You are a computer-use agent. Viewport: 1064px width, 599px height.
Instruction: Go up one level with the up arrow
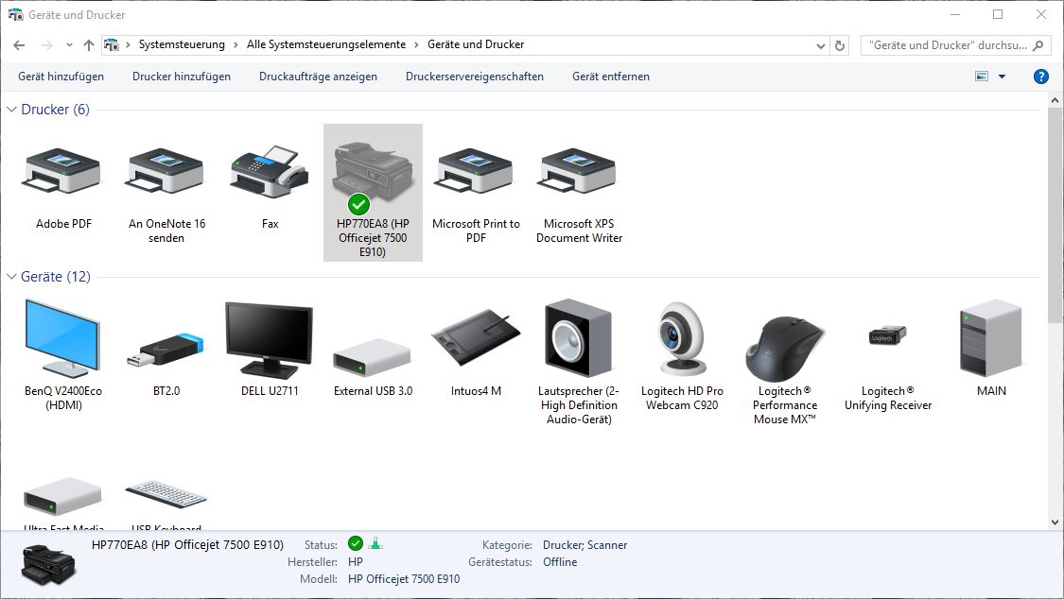tap(89, 45)
